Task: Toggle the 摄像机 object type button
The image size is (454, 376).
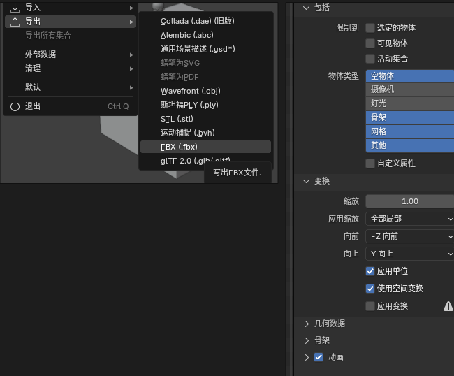Action: tap(410, 89)
